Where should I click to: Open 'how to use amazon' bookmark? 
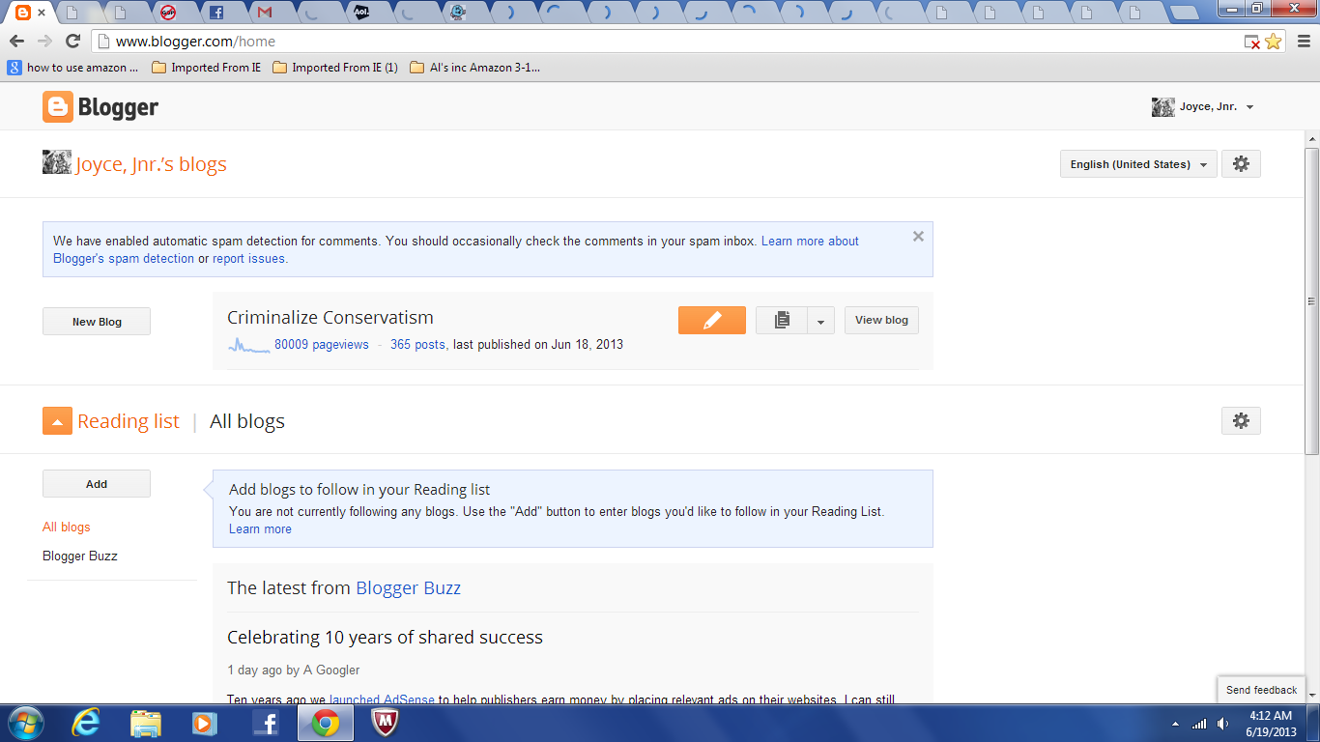pos(73,68)
